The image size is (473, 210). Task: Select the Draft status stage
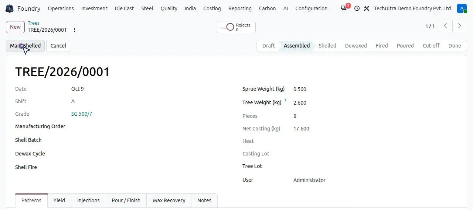coord(268,46)
